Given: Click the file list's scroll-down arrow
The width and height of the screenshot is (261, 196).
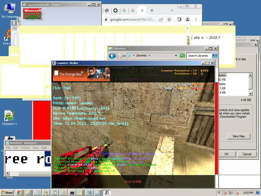Looking at the screenshot, I should pyautogui.click(x=250, y=93).
